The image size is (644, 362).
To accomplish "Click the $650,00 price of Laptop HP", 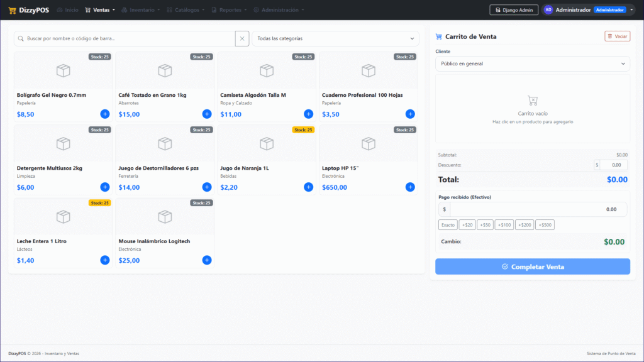I will coord(335,187).
